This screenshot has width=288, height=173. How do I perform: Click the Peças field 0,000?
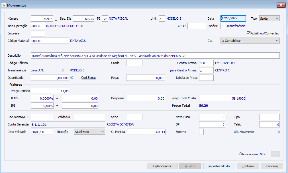click(146, 78)
